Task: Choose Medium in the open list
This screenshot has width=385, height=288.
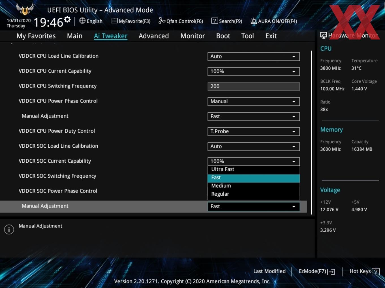Action: [254, 186]
